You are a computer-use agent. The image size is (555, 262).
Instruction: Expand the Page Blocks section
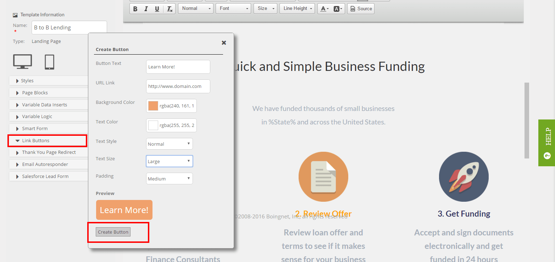pos(48,93)
